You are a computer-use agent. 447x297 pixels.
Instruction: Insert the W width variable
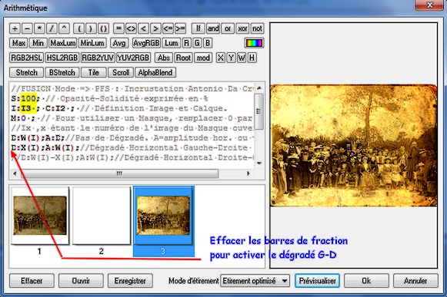[242, 58]
